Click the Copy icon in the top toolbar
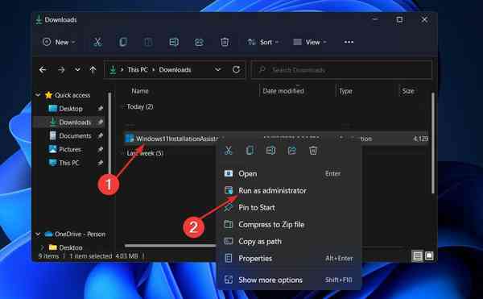483x299 pixels. (x=123, y=42)
